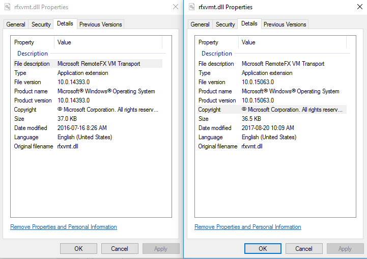Select English (United States) in right window
367x259 pixels.
269,137
